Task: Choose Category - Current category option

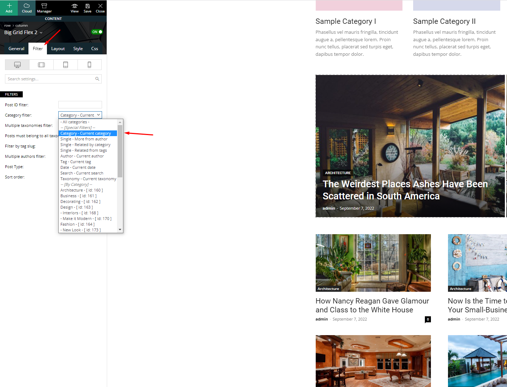Action: (x=88, y=133)
